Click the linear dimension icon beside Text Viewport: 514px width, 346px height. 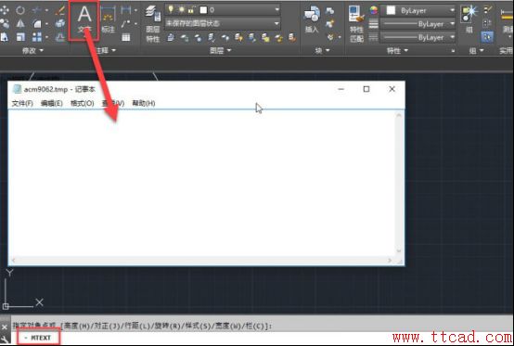tap(125, 10)
